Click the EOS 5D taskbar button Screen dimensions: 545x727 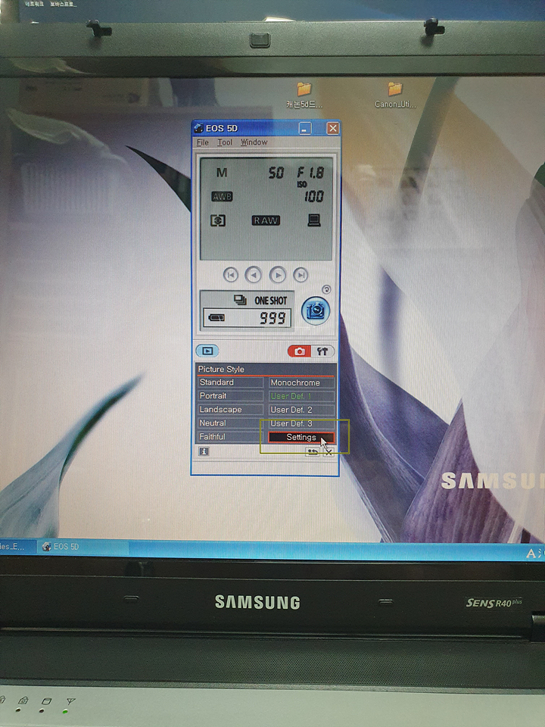[x=83, y=547]
